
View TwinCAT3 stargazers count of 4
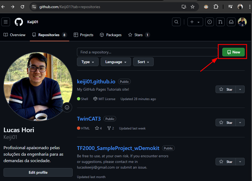coord(98,128)
